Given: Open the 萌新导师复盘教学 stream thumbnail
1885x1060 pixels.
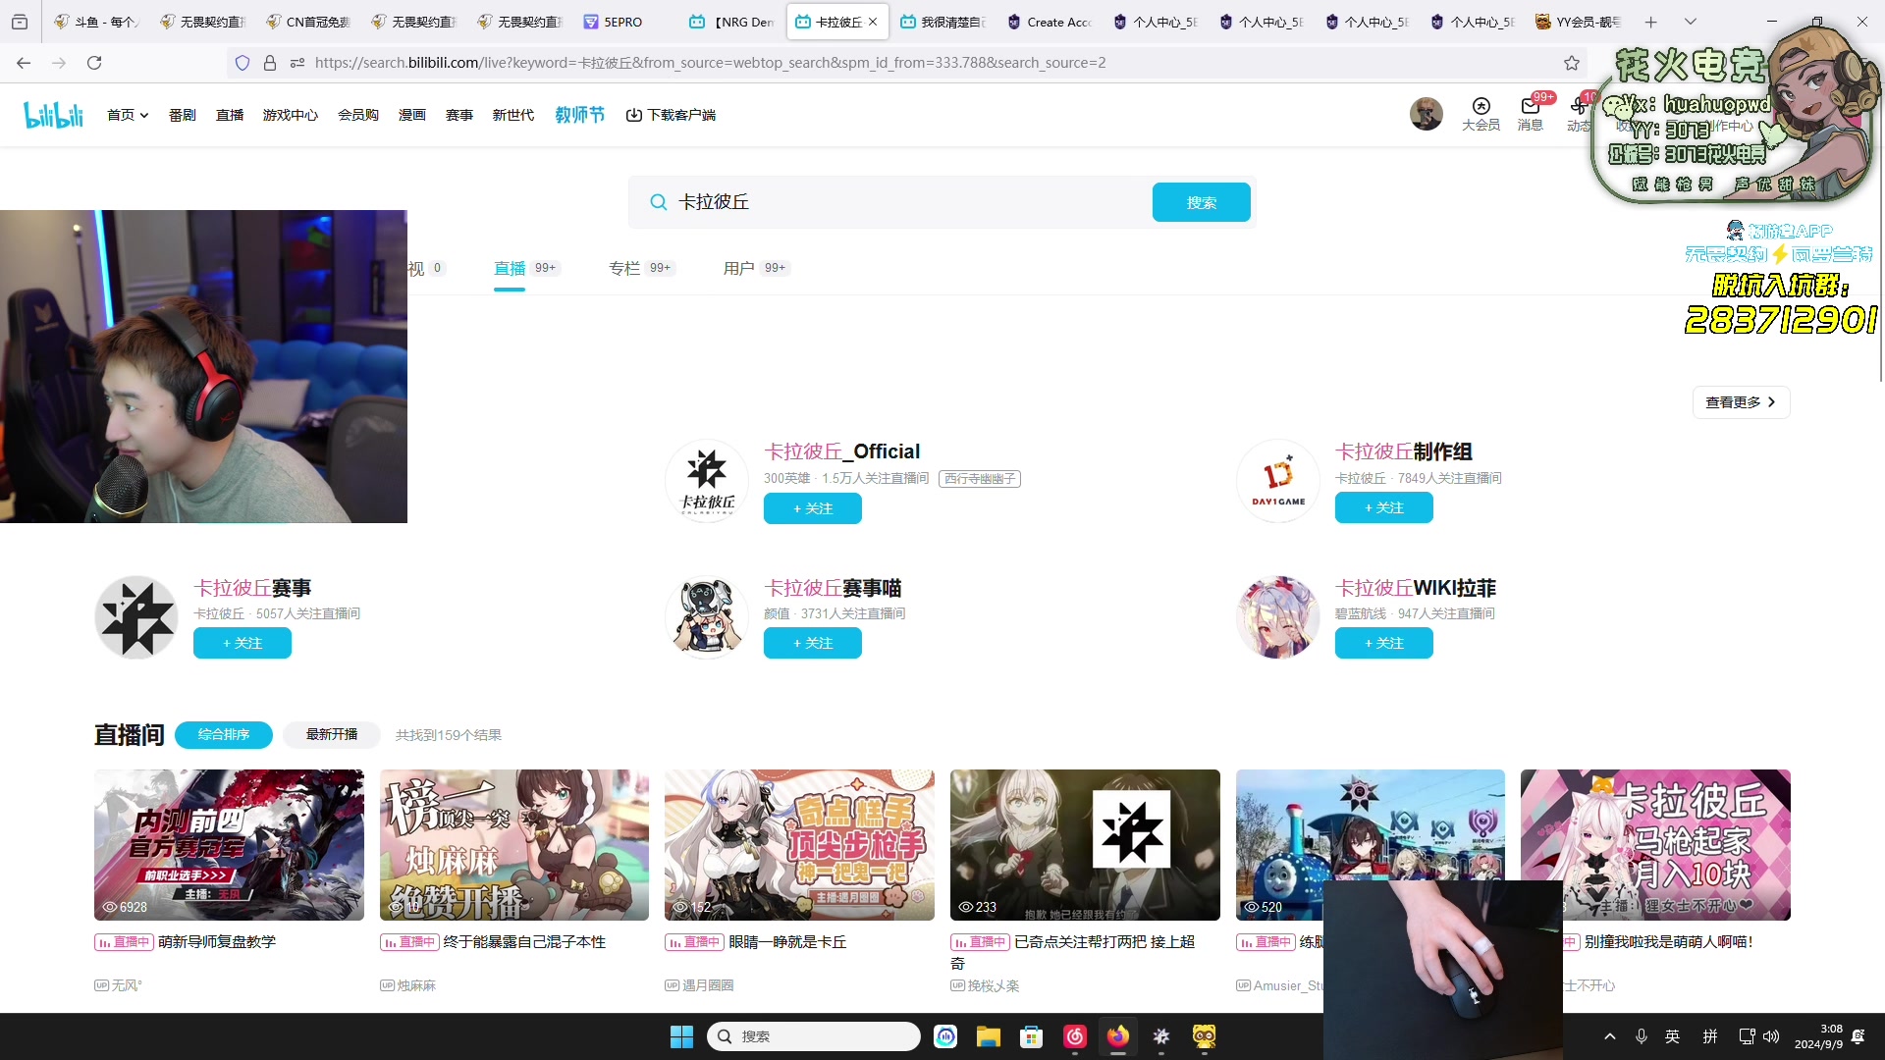Looking at the screenshot, I should [229, 845].
